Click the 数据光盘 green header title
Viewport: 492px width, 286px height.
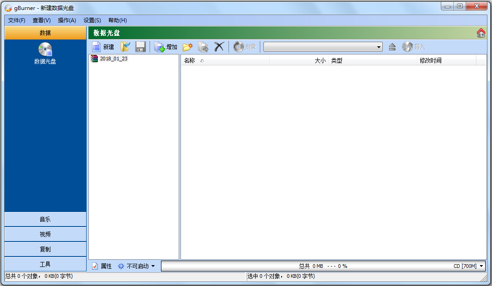107,33
